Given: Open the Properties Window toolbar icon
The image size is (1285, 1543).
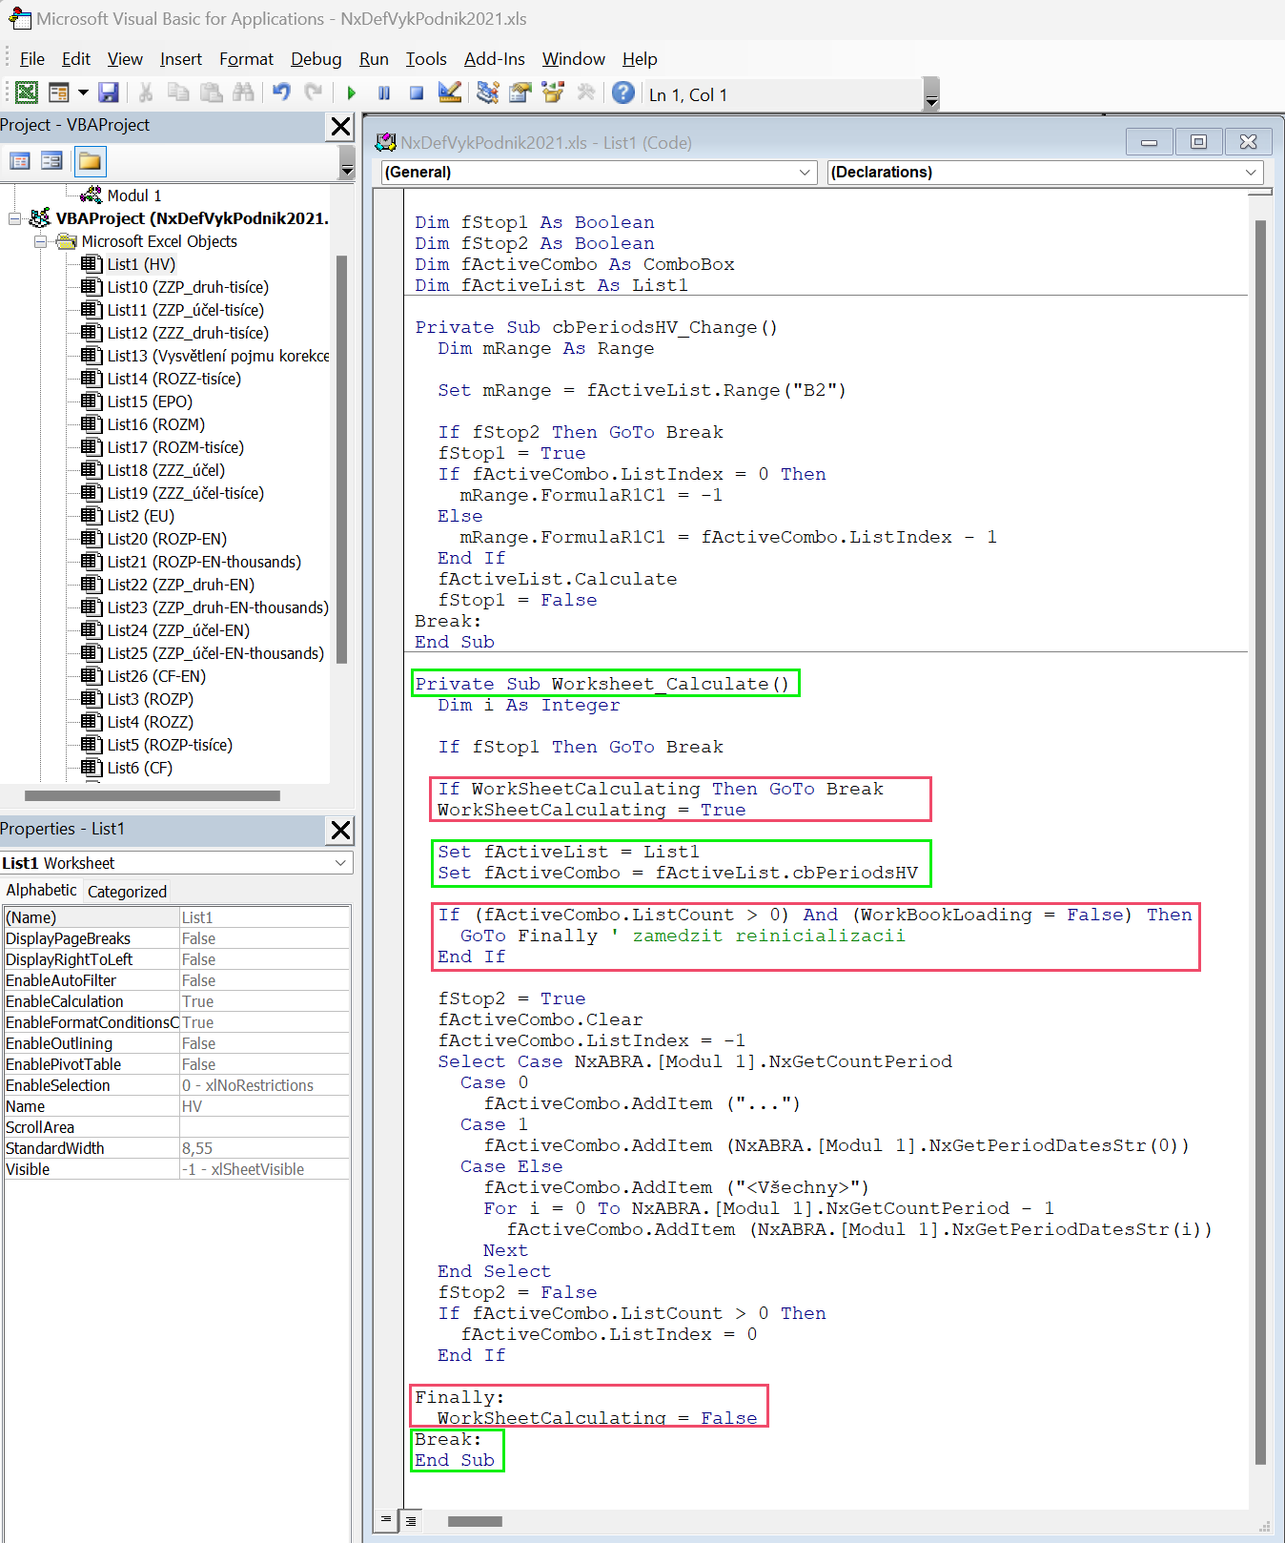Looking at the screenshot, I should [x=520, y=93].
